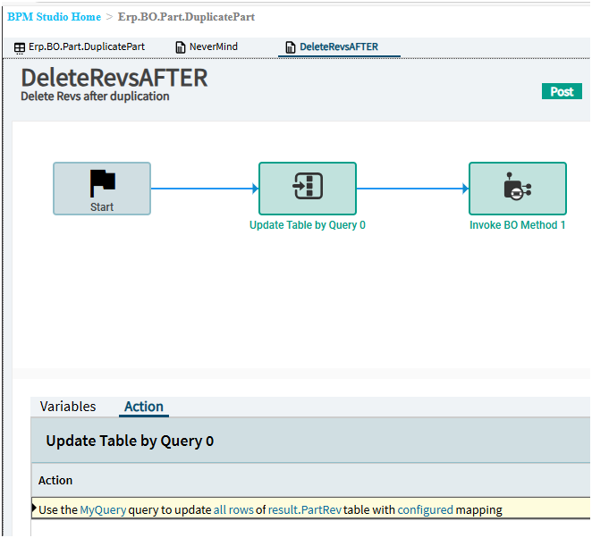Open the configured mapping link
Image resolution: width=592 pixels, height=538 pixels.
tap(425, 509)
